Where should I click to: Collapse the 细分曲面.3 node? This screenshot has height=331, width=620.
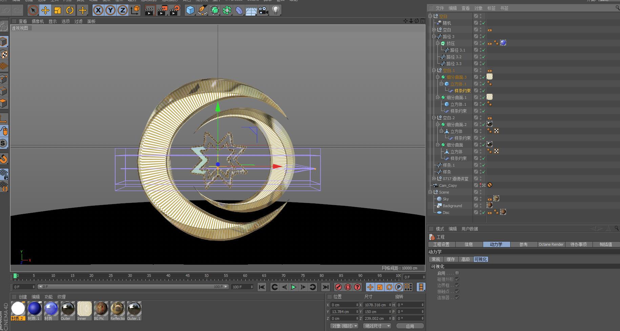[x=438, y=77]
